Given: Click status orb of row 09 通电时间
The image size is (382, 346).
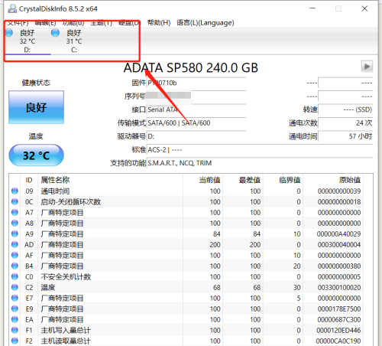Looking at the screenshot, I should click(15, 191).
